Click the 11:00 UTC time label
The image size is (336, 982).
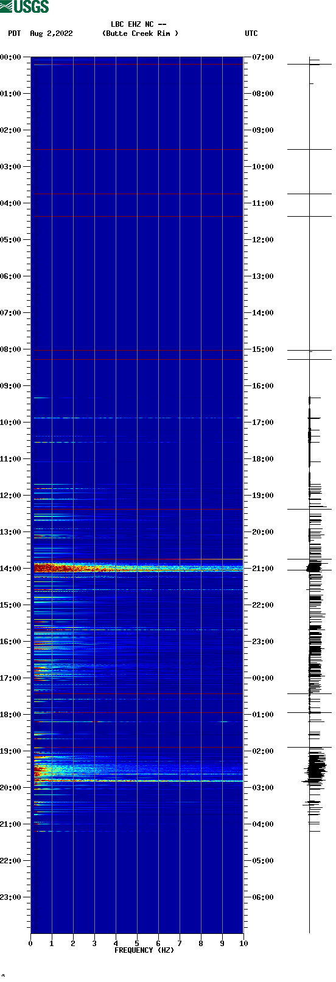pos(263,203)
